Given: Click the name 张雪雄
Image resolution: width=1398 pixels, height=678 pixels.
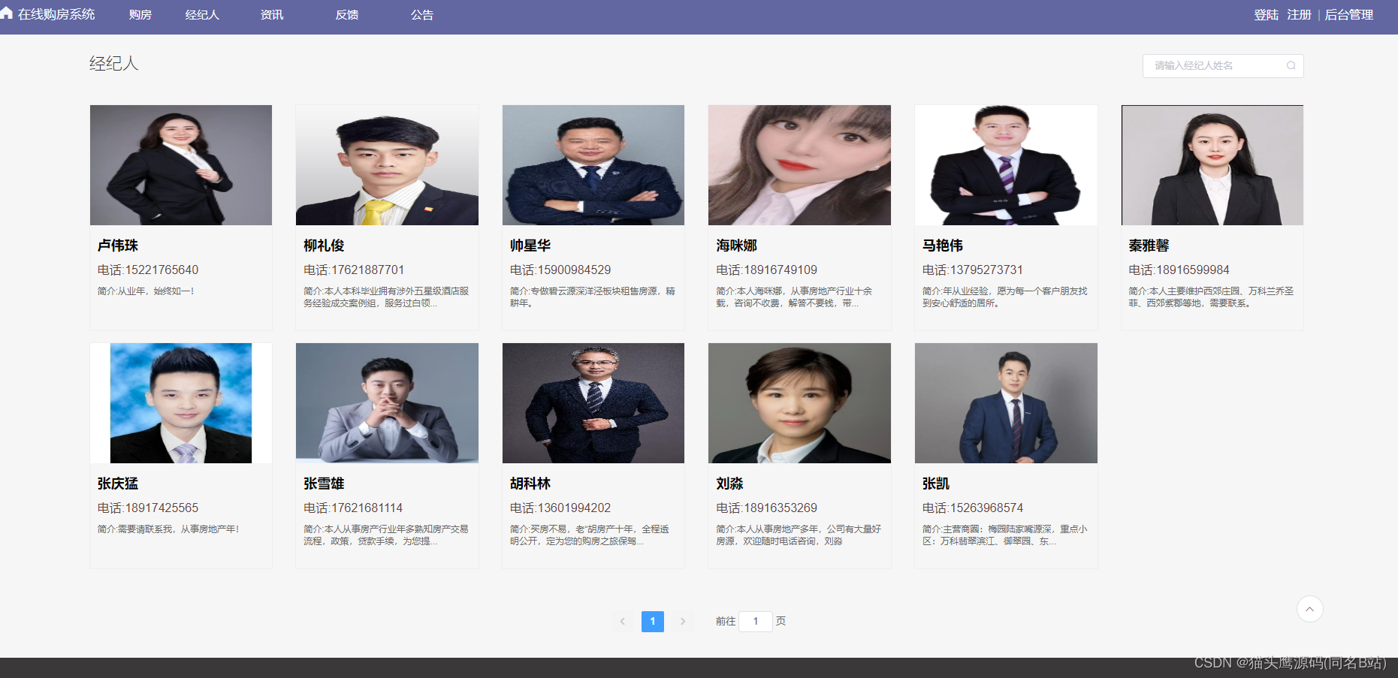Looking at the screenshot, I should [x=324, y=484].
